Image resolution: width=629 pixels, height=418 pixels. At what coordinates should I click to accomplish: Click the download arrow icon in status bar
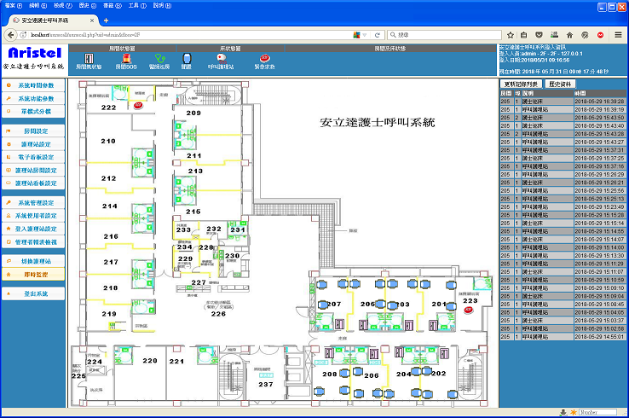563,412
